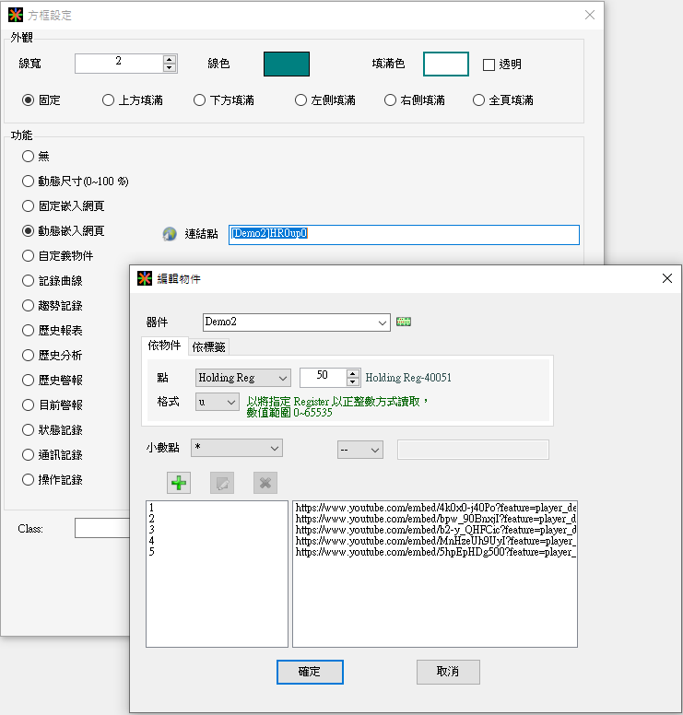Click the 取消 button

click(448, 672)
